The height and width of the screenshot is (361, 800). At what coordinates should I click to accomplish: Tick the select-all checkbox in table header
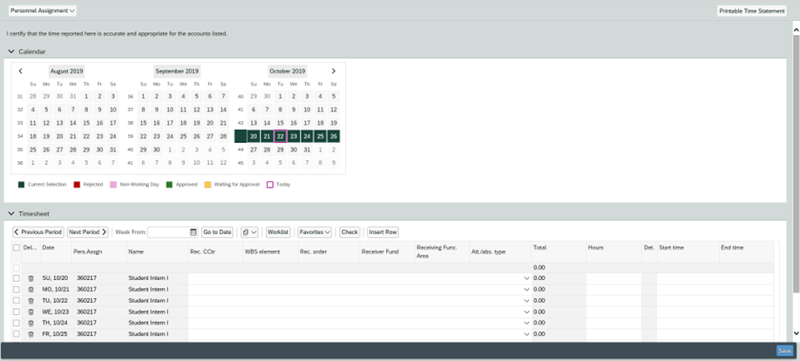(17, 248)
